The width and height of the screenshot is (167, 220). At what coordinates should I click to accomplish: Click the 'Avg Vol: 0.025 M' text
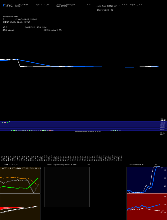click(107, 6)
